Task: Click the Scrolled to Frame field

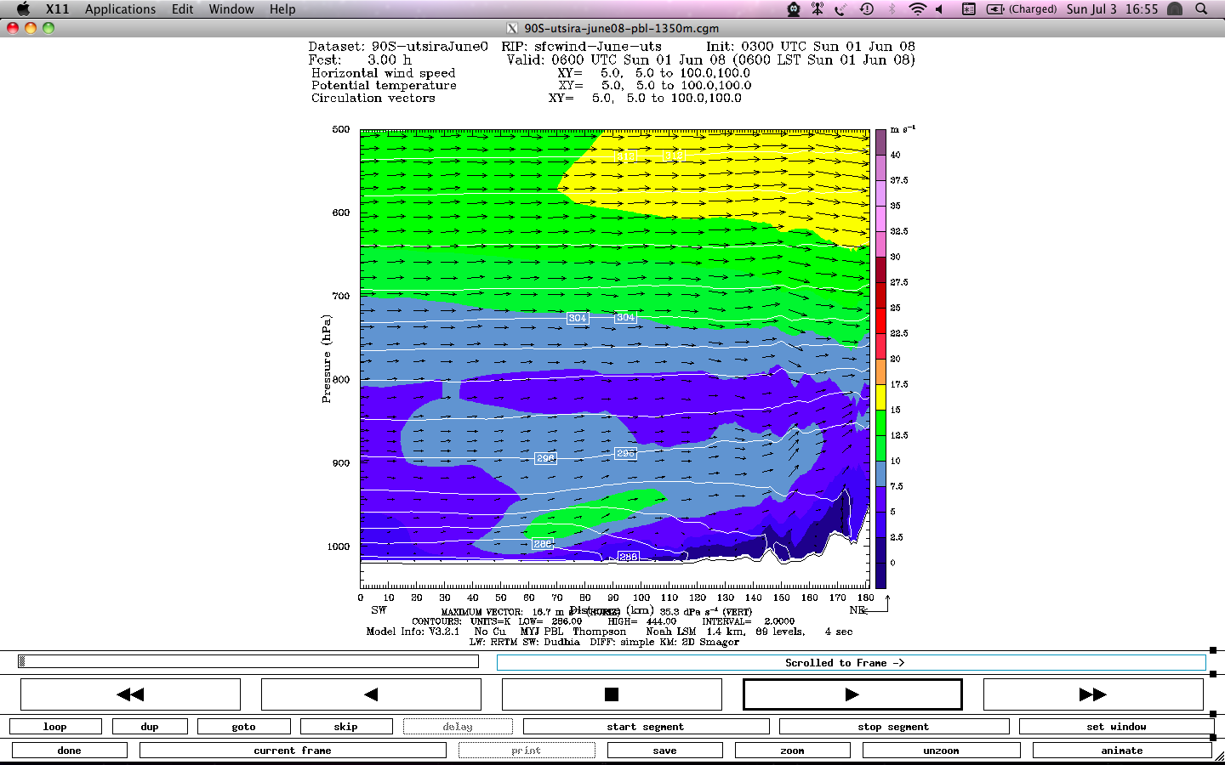Action: (851, 663)
